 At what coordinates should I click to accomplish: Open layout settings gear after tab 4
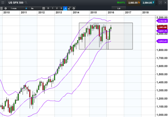(x=74, y=8)
